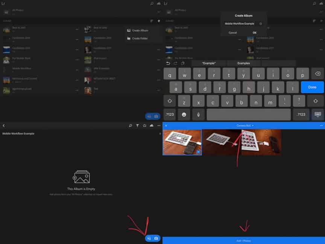Tap the share icon above the empty album
The height and width of the screenshot is (244, 325).
point(145,125)
